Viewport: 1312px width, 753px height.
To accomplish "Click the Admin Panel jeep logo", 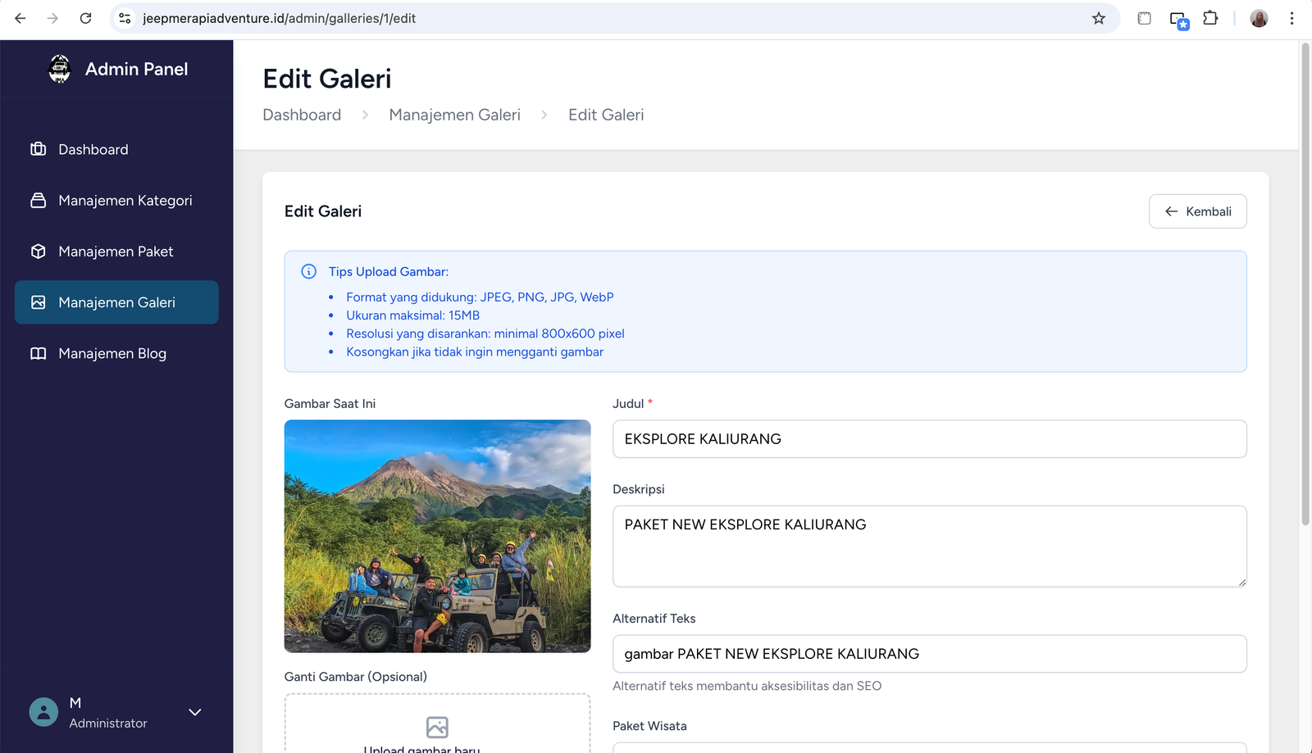I will 60,69.
